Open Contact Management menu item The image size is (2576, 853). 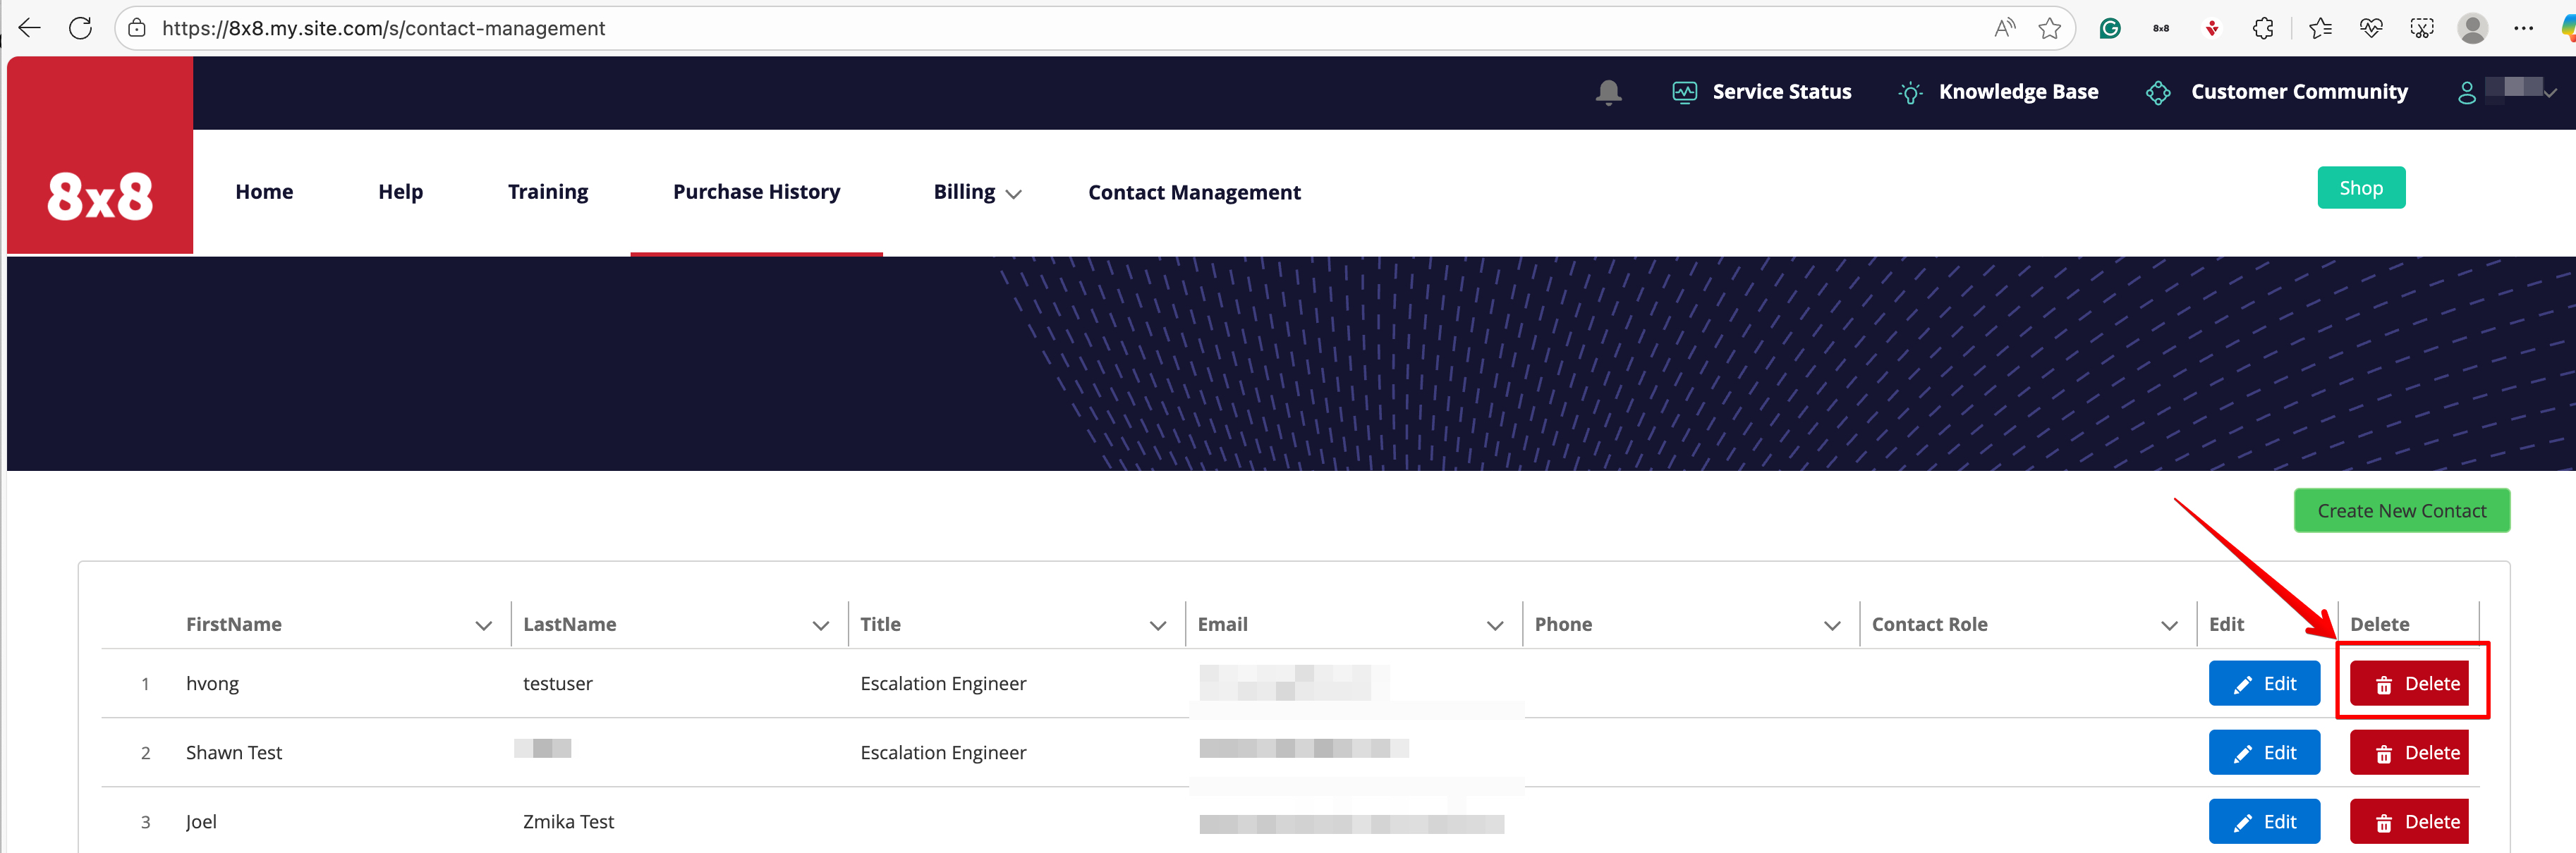tap(1194, 192)
